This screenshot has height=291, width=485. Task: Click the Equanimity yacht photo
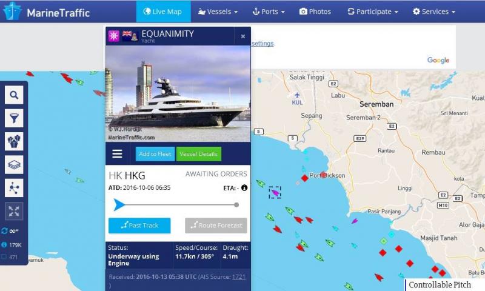pos(178,94)
